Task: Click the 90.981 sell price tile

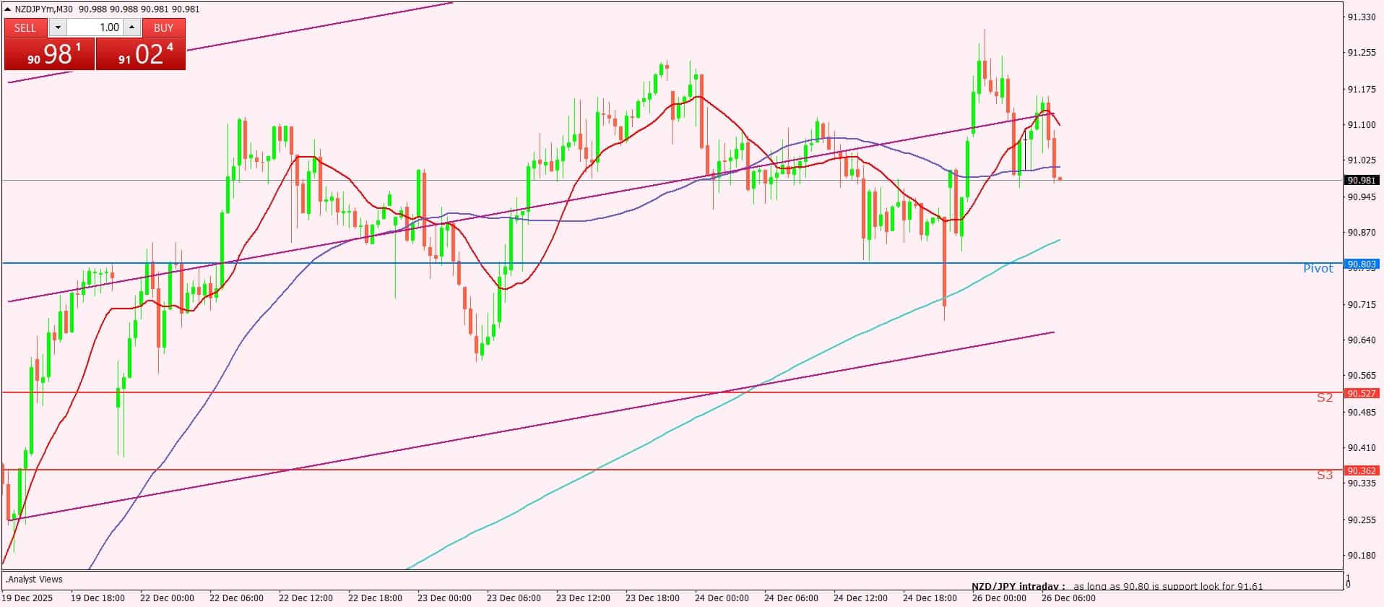Action: [50, 54]
